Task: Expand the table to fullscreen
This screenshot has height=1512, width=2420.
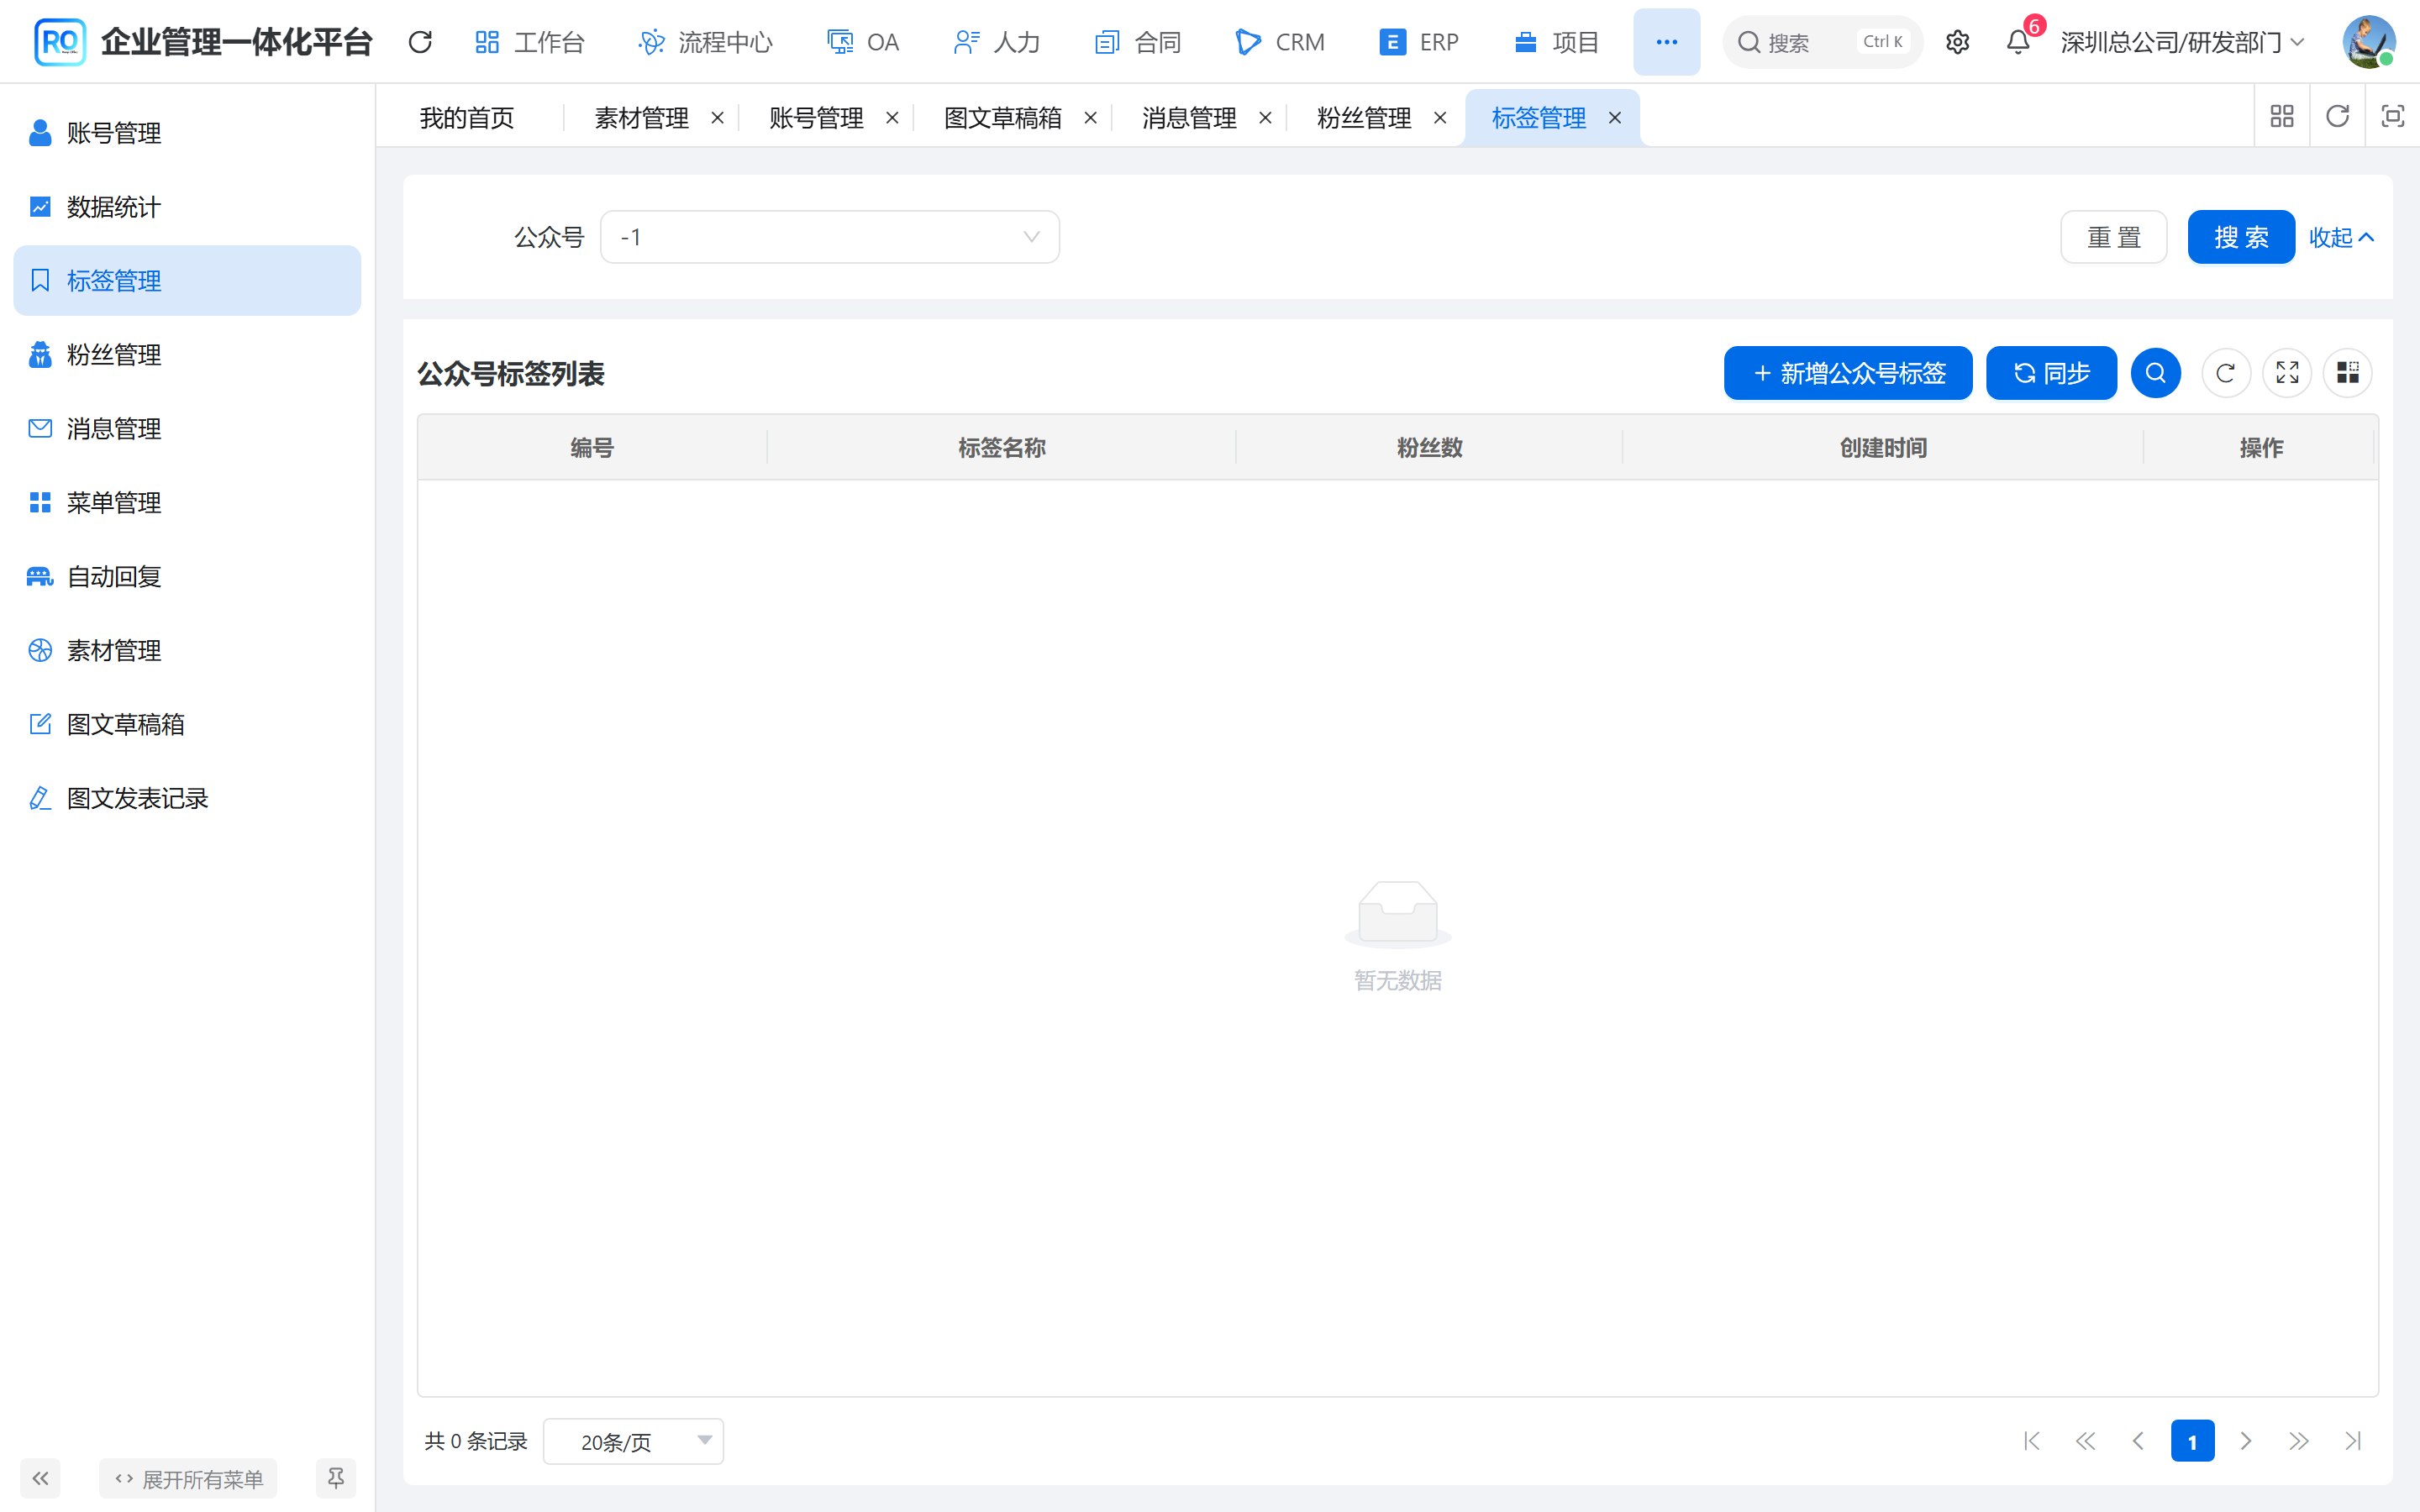Action: (x=2287, y=373)
